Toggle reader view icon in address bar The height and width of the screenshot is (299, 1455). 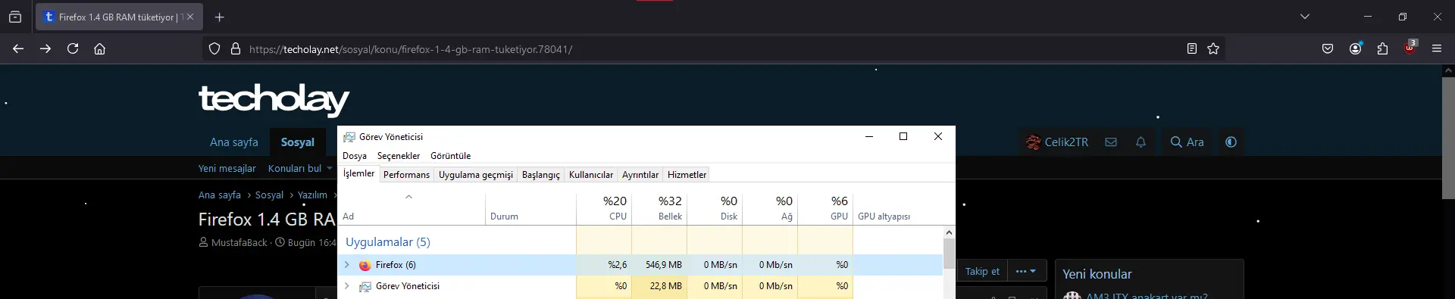point(1192,48)
